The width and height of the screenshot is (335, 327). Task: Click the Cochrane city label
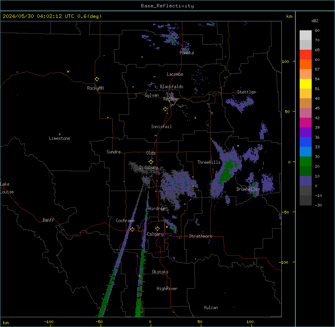(125, 221)
